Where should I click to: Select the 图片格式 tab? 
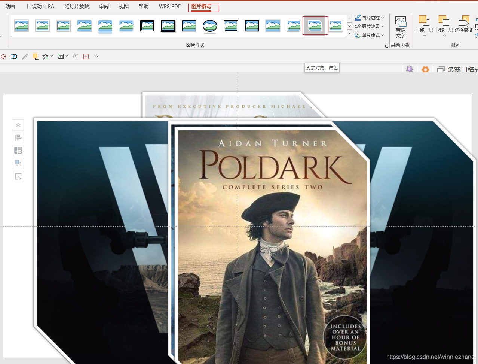click(x=201, y=6)
